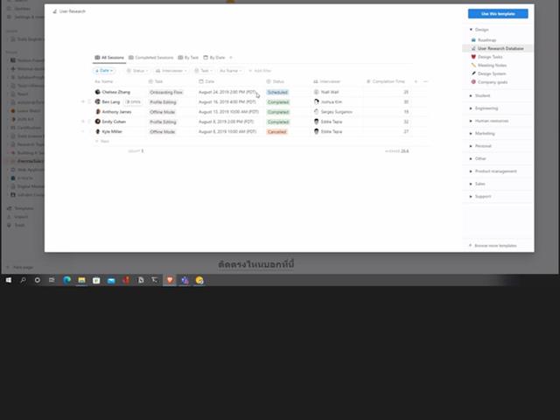560x420 pixels.
Task: Expand the Engineering category
Action: (x=471, y=108)
